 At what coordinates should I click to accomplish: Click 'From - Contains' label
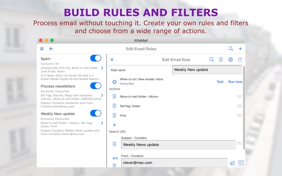click(x=132, y=156)
